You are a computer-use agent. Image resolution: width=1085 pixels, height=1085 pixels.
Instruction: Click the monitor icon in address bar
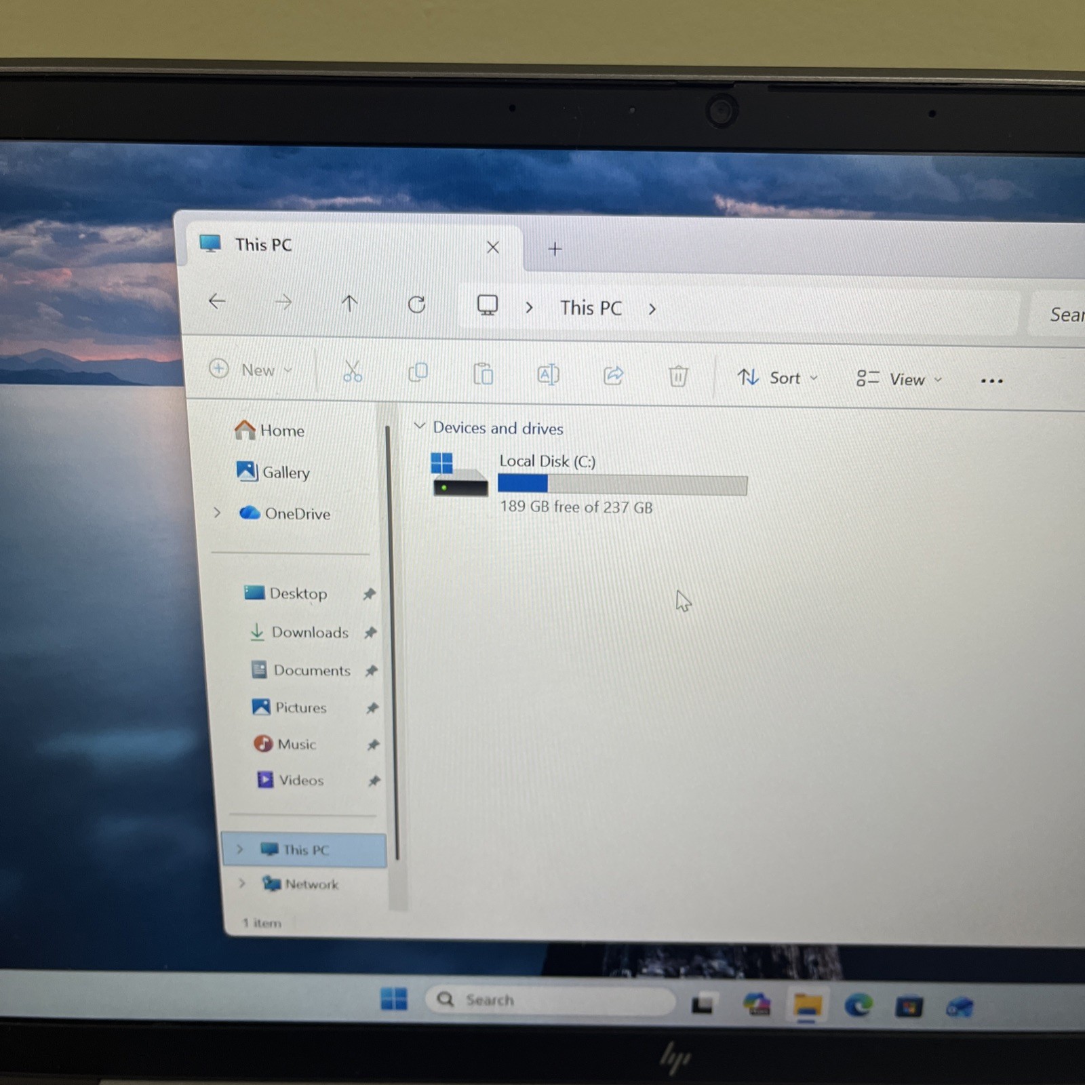click(x=487, y=305)
